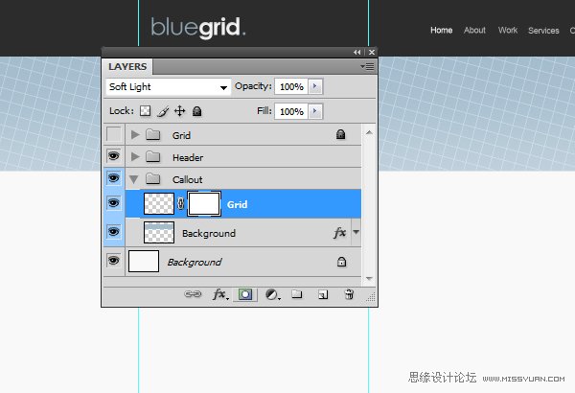This screenshot has height=393, width=575.
Task: Open the Fill slider arrow
Action: [315, 111]
